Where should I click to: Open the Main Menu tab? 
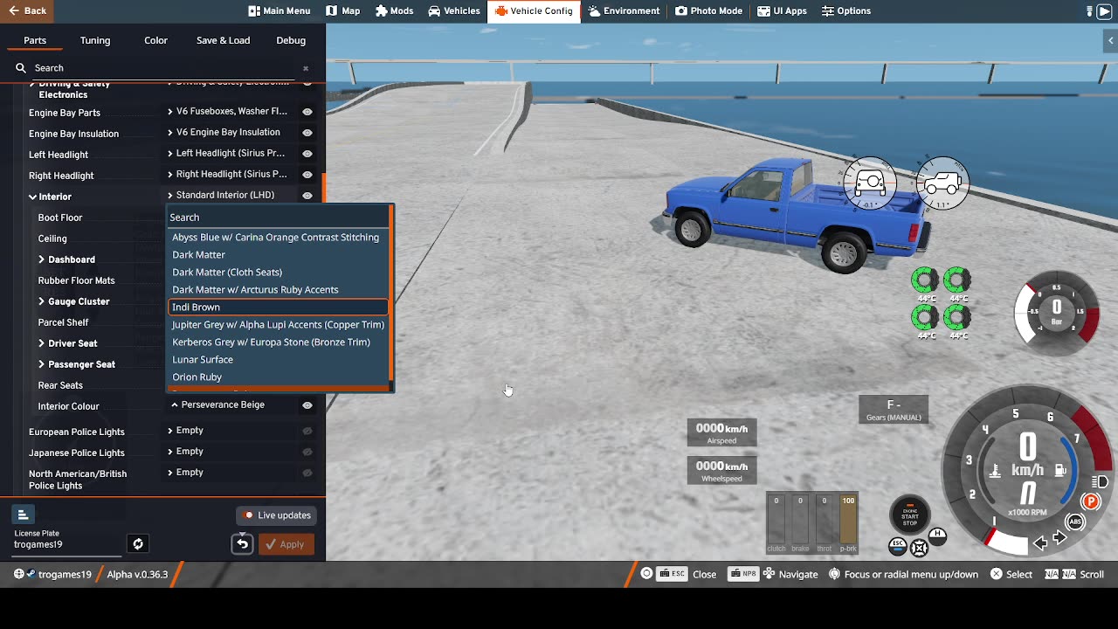pos(279,10)
